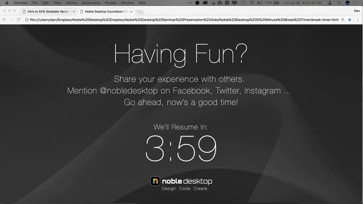Click the Having Fun? heading
Viewport: 363px width, 204px height.
point(180,55)
